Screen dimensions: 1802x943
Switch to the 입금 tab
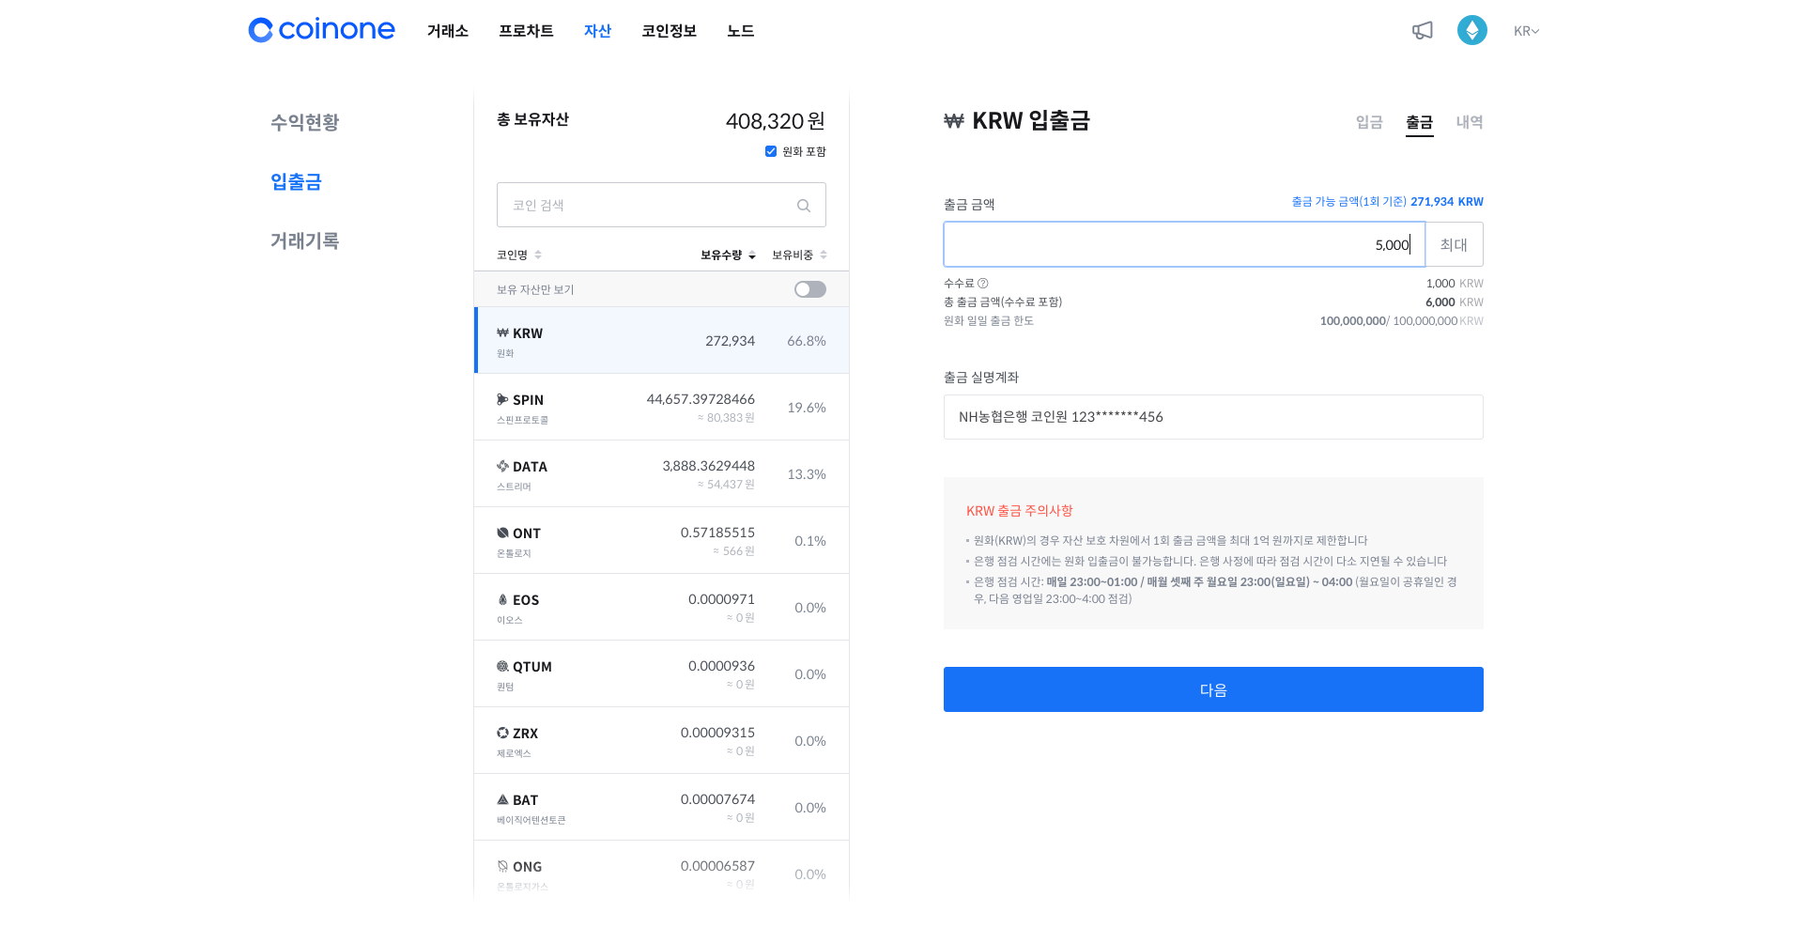1369,122
